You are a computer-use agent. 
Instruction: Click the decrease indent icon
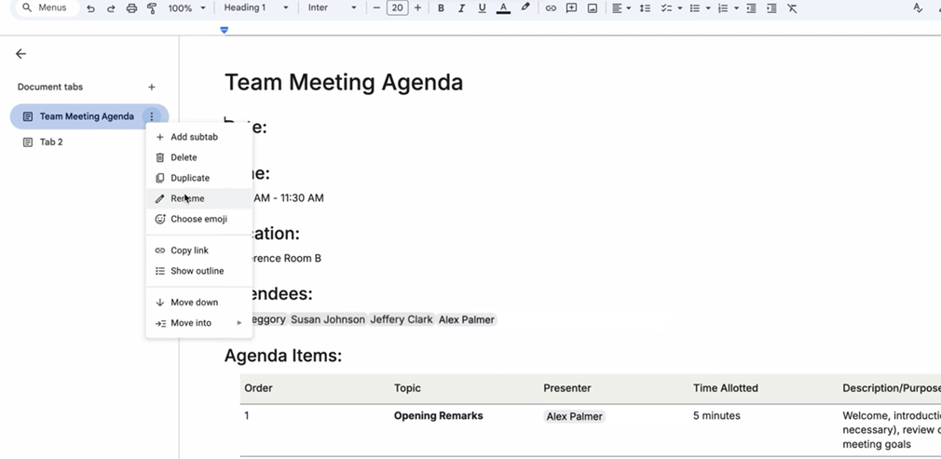pyautogui.click(x=751, y=8)
